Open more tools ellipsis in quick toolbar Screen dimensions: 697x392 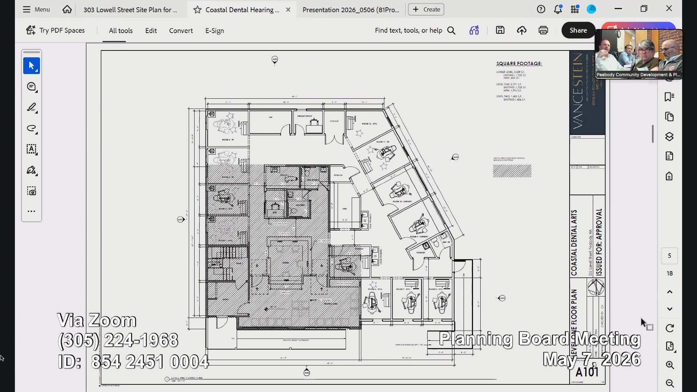32,211
